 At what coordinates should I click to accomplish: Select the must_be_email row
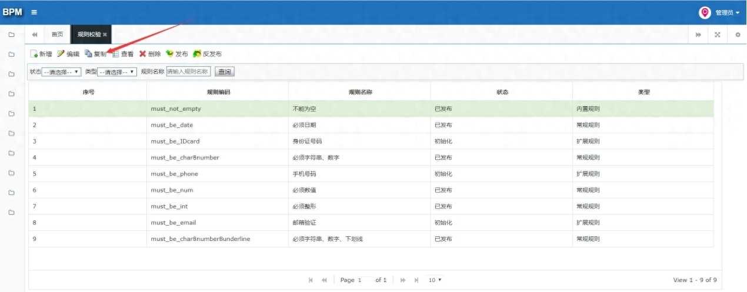point(371,223)
